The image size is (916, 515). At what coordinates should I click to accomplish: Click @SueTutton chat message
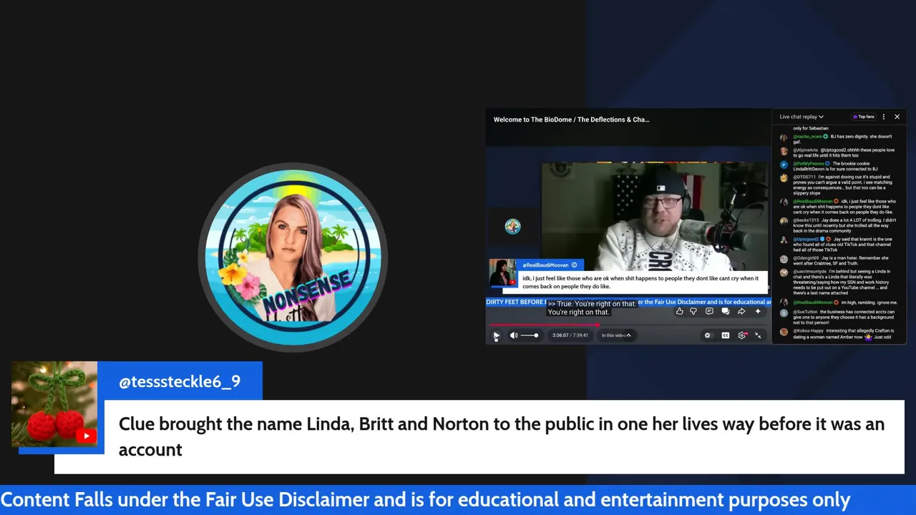pos(844,318)
